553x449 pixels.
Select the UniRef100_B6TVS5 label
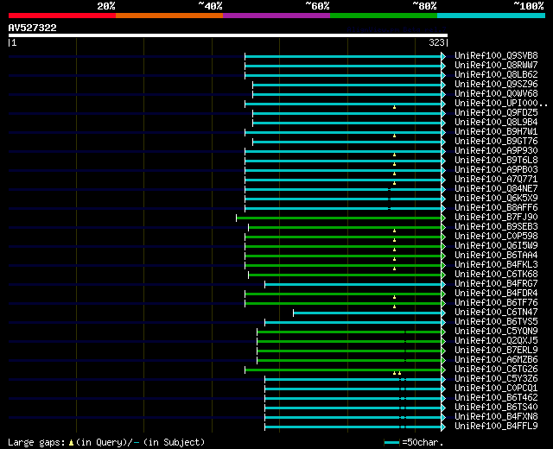(x=496, y=322)
